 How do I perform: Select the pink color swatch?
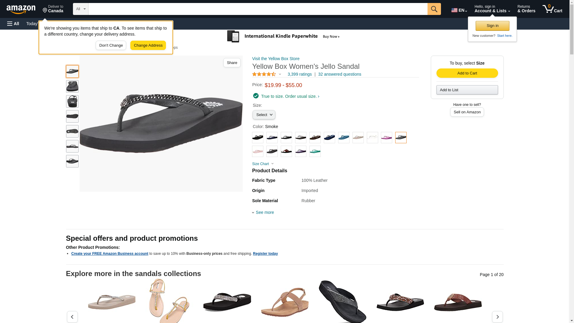pos(258,151)
